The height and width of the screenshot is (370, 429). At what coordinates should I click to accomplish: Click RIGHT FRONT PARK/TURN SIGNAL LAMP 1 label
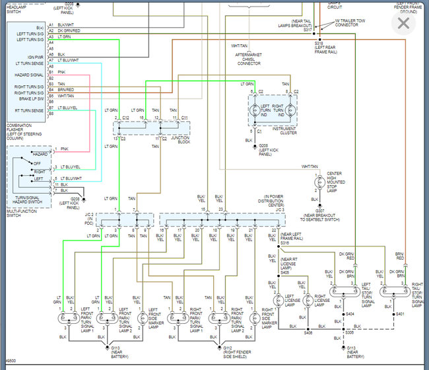pos(197,320)
